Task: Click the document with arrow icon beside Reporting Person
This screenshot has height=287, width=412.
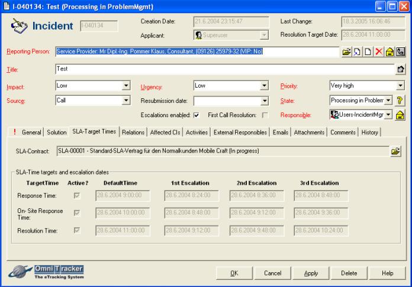Action: tap(357, 52)
